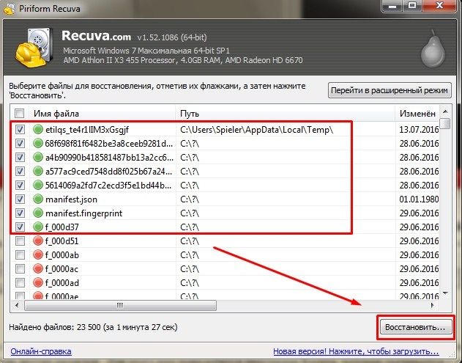The height and width of the screenshot is (363, 462).
Task: Uncheck the manifest.fingerprint checkbox
Action: point(20,213)
